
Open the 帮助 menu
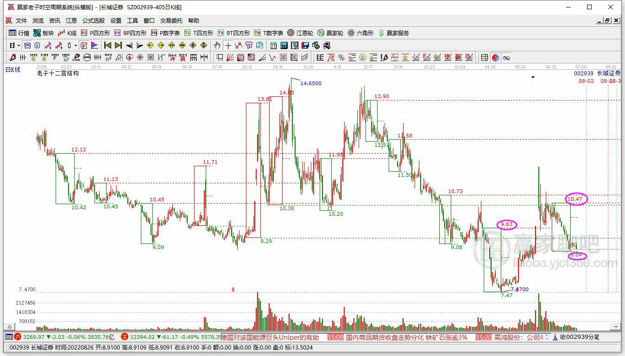[x=194, y=21]
